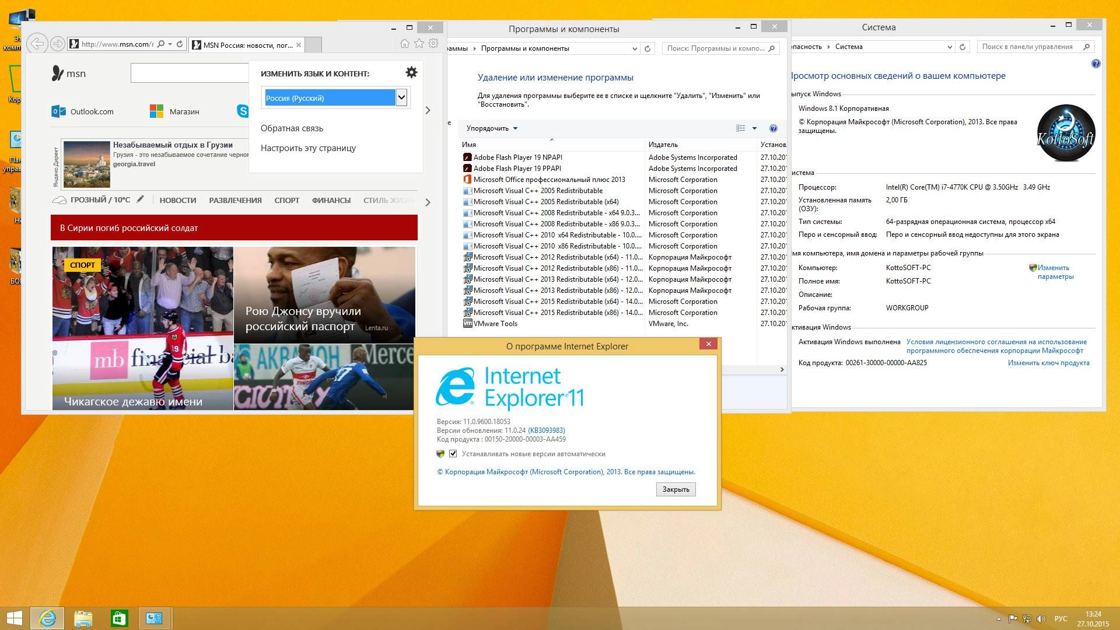Viewport: 1120px width, 630px height.
Task: Refresh the msn.com page in IE
Action: pyautogui.click(x=180, y=44)
